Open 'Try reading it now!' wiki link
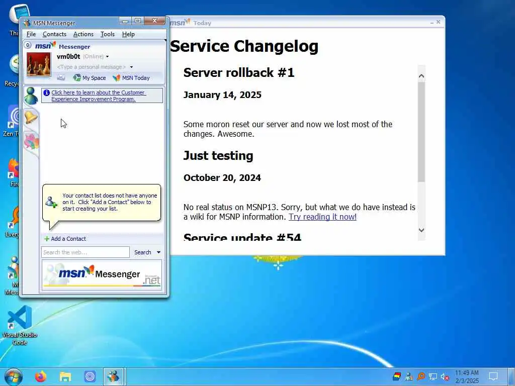 pos(322,217)
